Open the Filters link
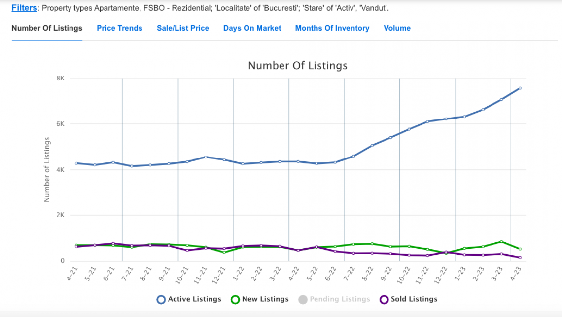The image size is (562, 317). click(x=24, y=8)
